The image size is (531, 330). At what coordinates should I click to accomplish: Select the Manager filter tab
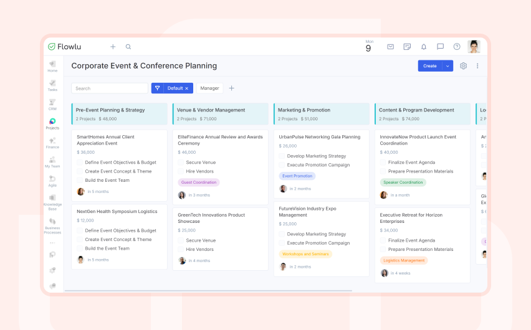pyautogui.click(x=209, y=88)
